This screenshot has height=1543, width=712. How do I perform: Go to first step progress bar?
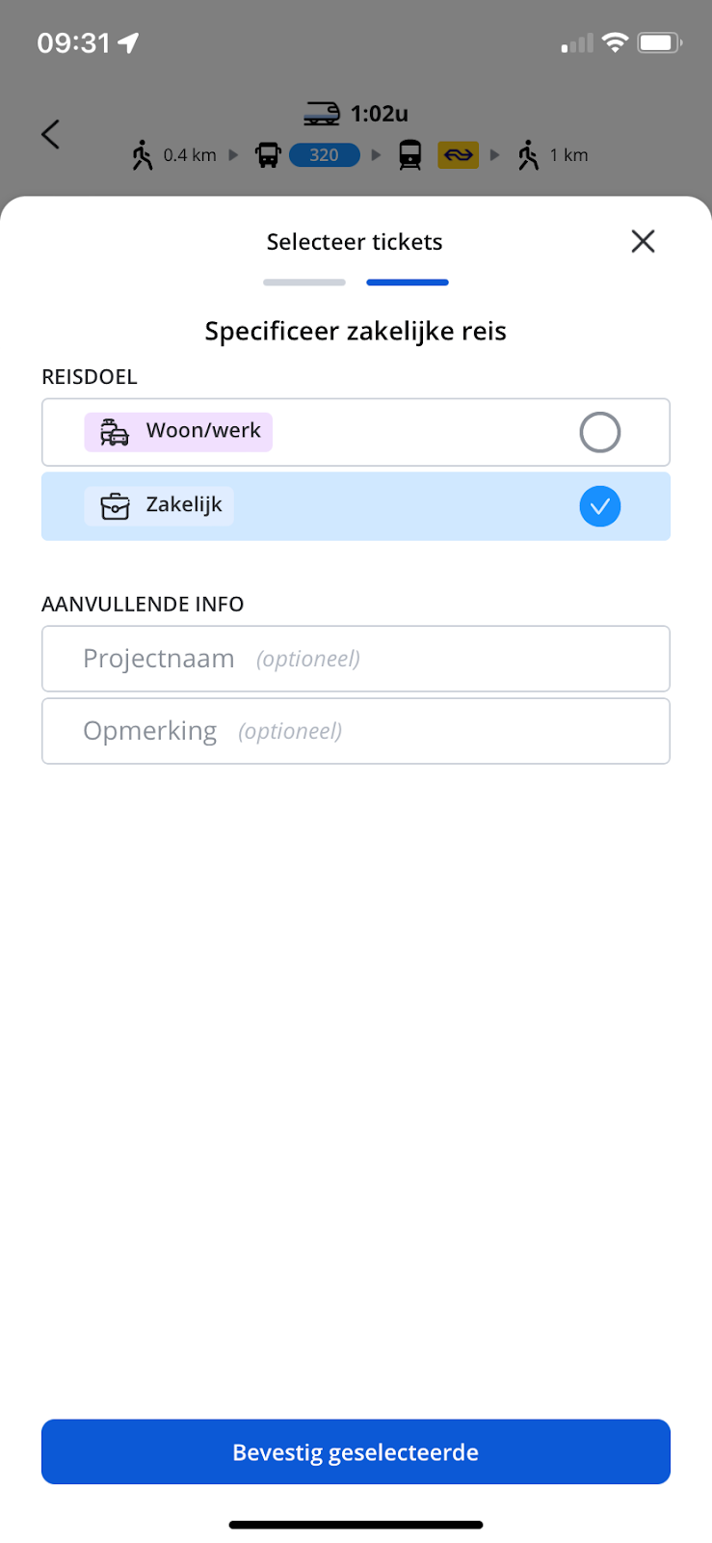pos(304,283)
